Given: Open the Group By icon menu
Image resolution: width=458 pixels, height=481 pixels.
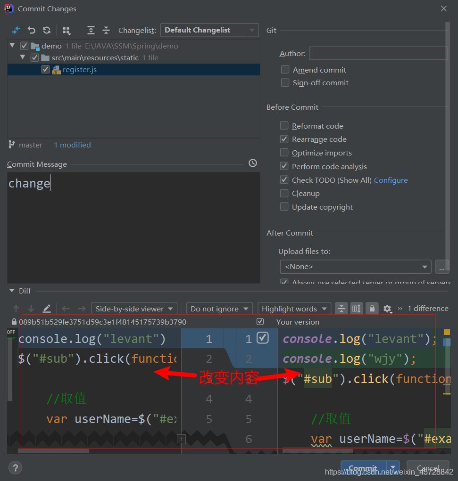Looking at the screenshot, I should pyautogui.click(x=67, y=30).
